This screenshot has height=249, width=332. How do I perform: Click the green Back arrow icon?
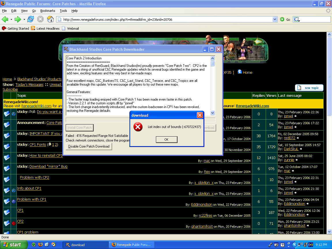click(x=5, y=19)
